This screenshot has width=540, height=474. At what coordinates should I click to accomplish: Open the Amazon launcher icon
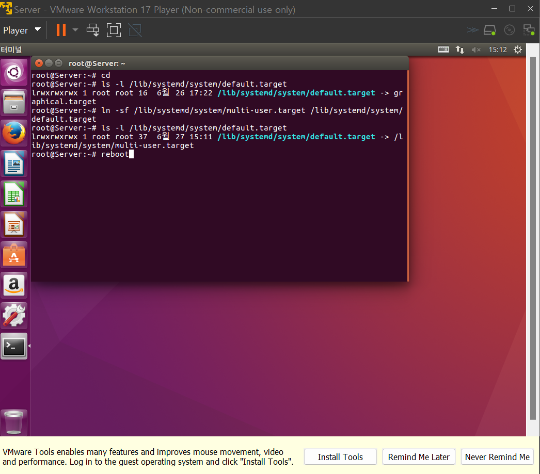point(14,285)
